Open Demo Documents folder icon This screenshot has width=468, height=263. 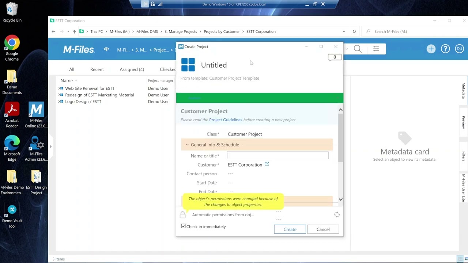tap(12, 82)
